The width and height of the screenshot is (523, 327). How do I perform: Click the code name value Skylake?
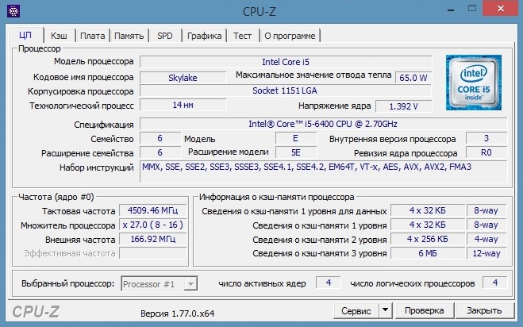pyautogui.click(x=183, y=78)
